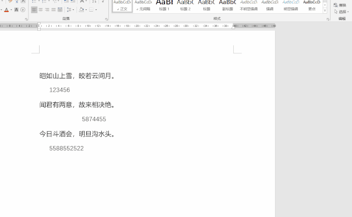The image size is (352, 217).
Task: Expand the borders dropdown arrow
Action: tap(96, 10)
